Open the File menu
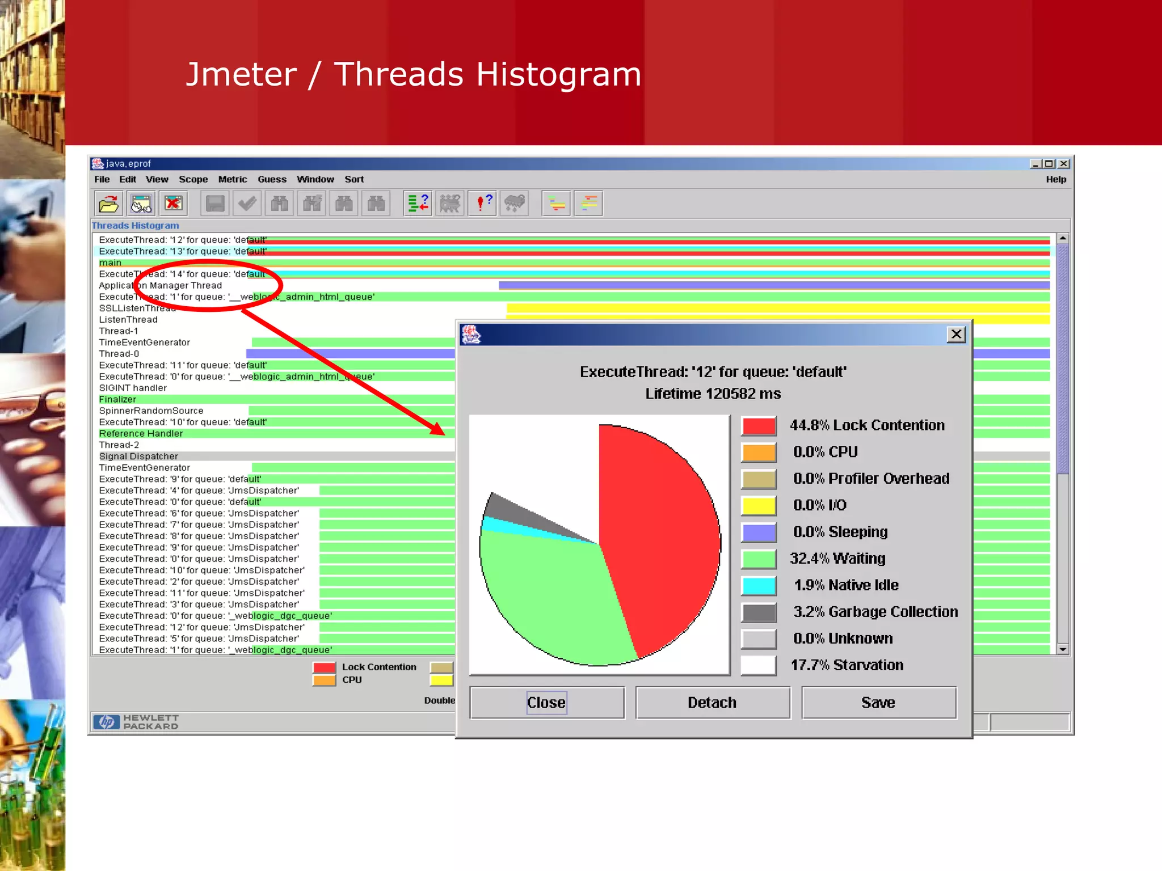This screenshot has width=1162, height=871. tap(102, 179)
